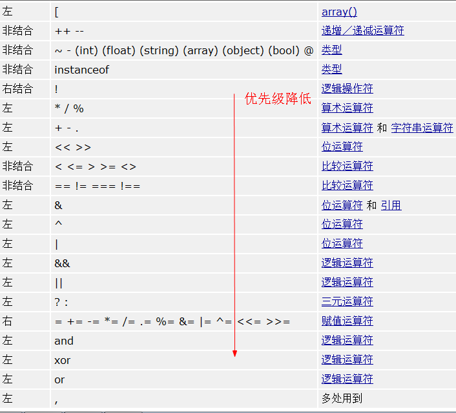The image size is (456, 413).
Task: Click 逻辑运算符 link in the && row
Action: [347, 263]
